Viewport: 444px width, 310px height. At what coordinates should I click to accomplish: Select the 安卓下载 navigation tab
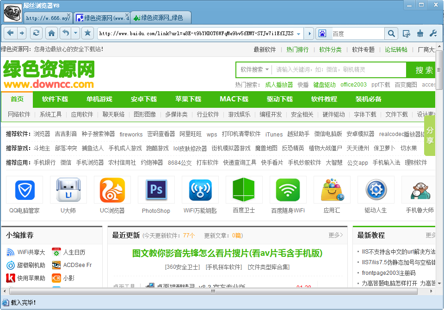pyautogui.click(x=144, y=99)
